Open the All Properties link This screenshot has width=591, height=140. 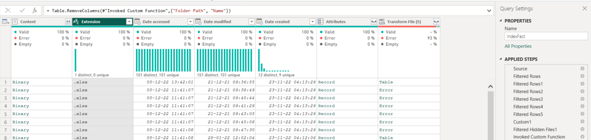click(x=518, y=46)
